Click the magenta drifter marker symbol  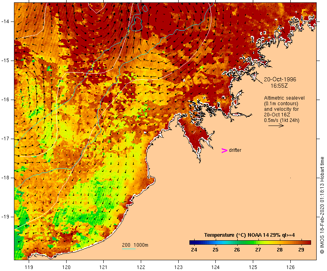point(225,151)
